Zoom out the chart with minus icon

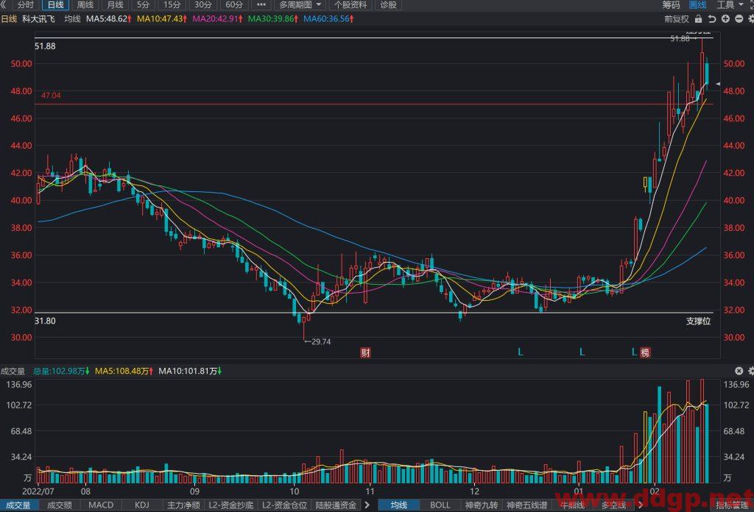pyautogui.click(x=739, y=18)
